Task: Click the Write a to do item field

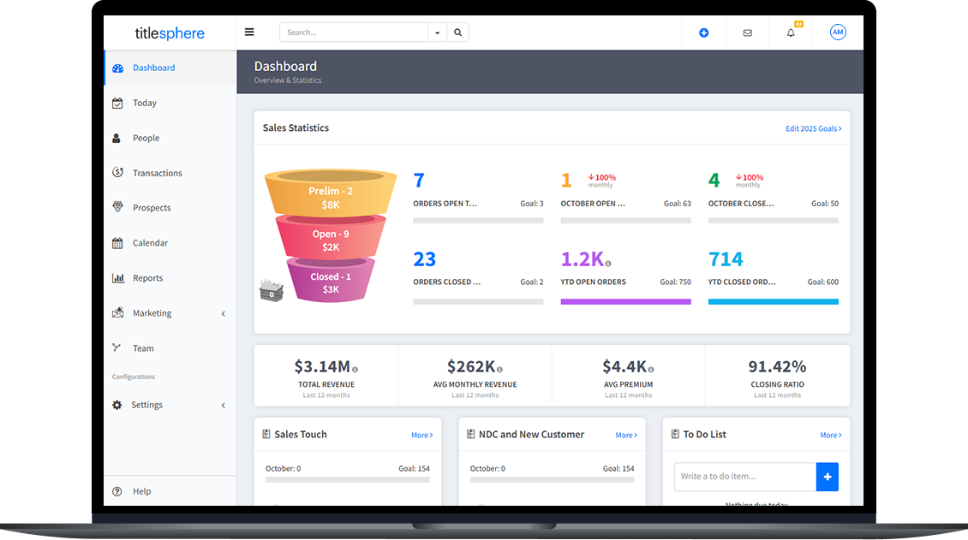Action: (x=744, y=477)
